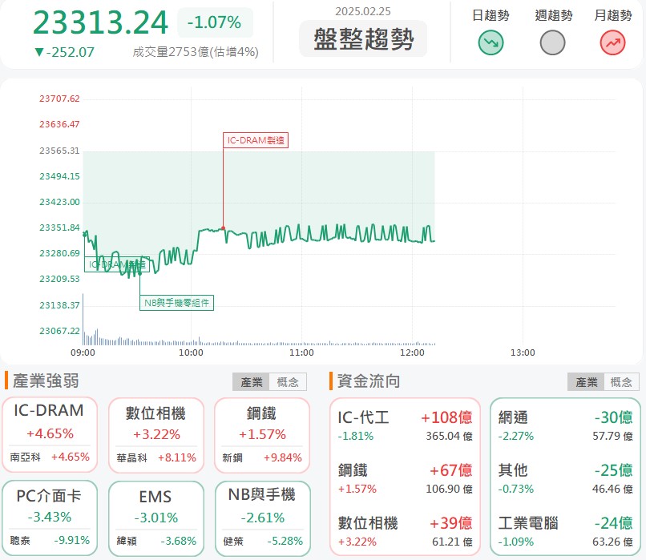This screenshot has height=560, width=646.
Task: Click the NB與手機零組件 chart annotation
Action: 177,302
